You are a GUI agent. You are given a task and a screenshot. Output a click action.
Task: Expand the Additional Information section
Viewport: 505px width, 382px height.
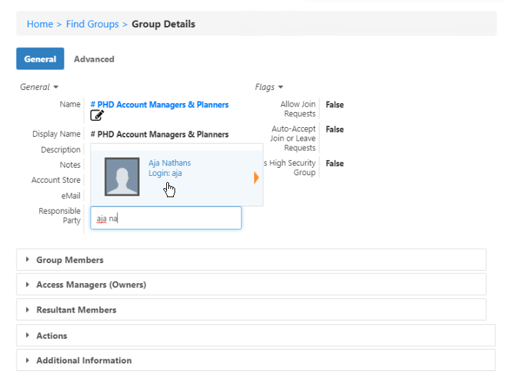pyautogui.click(x=84, y=360)
